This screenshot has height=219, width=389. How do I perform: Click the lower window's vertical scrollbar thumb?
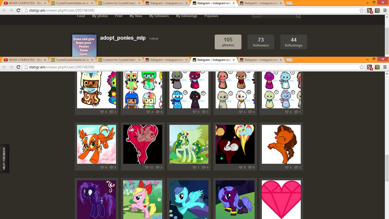(387, 168)
